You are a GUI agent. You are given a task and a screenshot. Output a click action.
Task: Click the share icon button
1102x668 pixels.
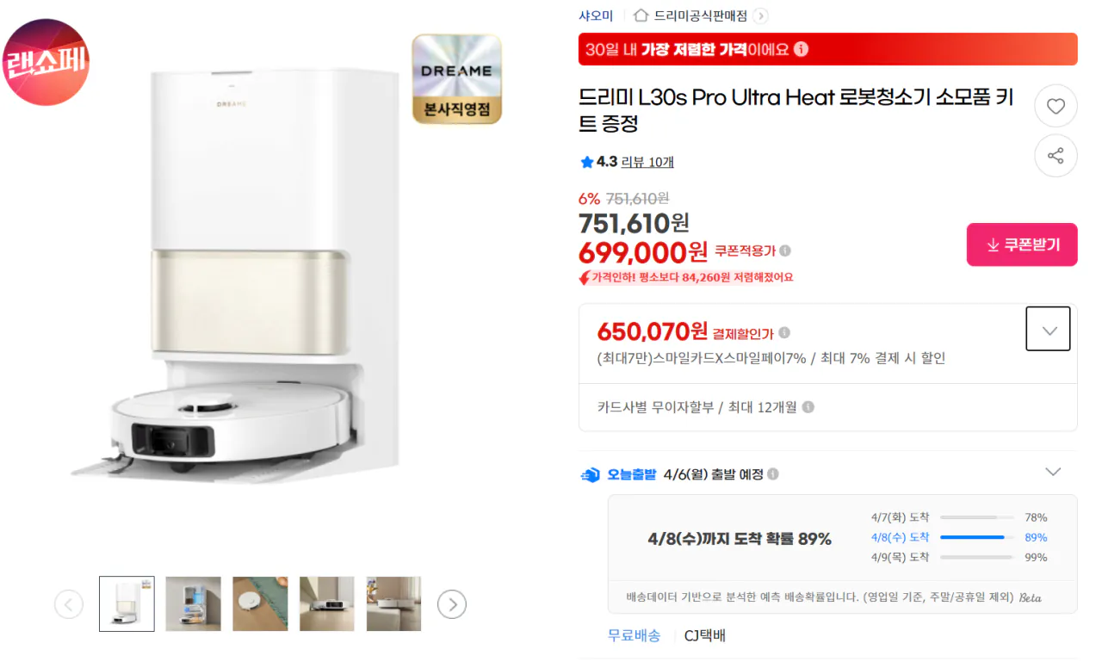(1056, 156)
